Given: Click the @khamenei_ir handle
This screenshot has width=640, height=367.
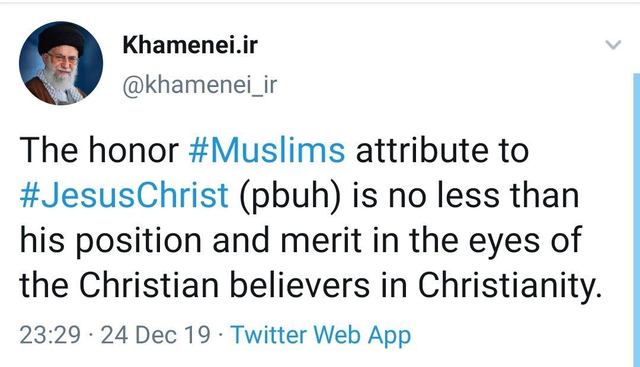Looking at the screenshot, I should [200, 86].
